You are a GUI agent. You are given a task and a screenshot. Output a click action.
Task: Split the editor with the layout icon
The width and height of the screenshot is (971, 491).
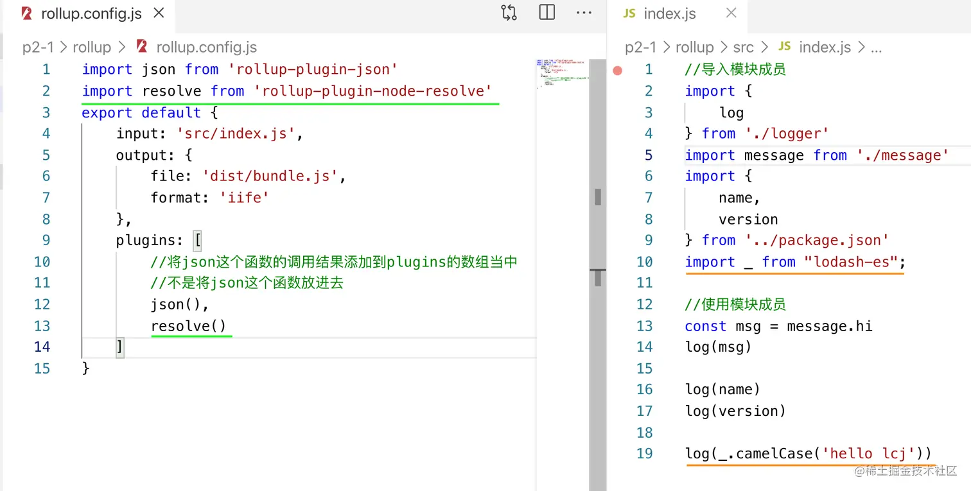pos(547,13)
